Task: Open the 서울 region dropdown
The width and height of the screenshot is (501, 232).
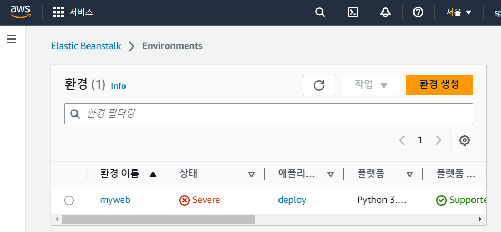Action: [458, 13]
